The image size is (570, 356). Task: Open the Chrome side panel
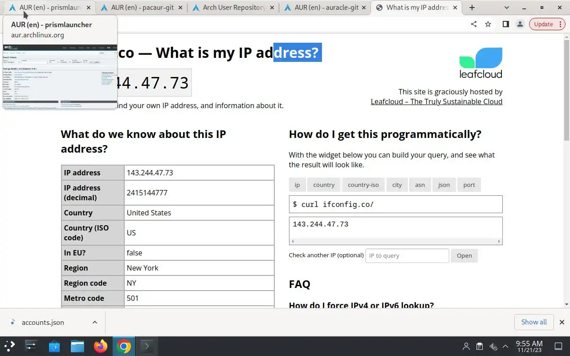505,24
